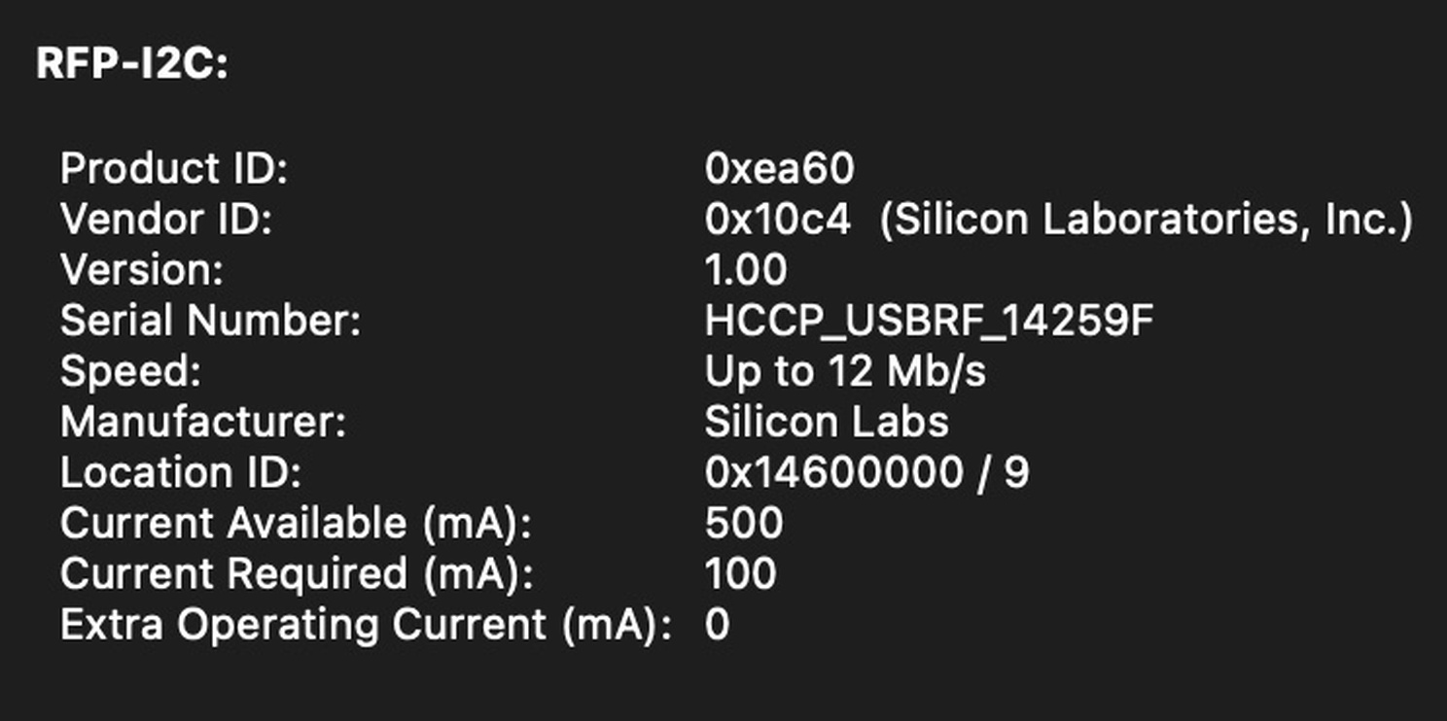Select the current required value 100
The image size is (1447, 721).
coord(741,574)
